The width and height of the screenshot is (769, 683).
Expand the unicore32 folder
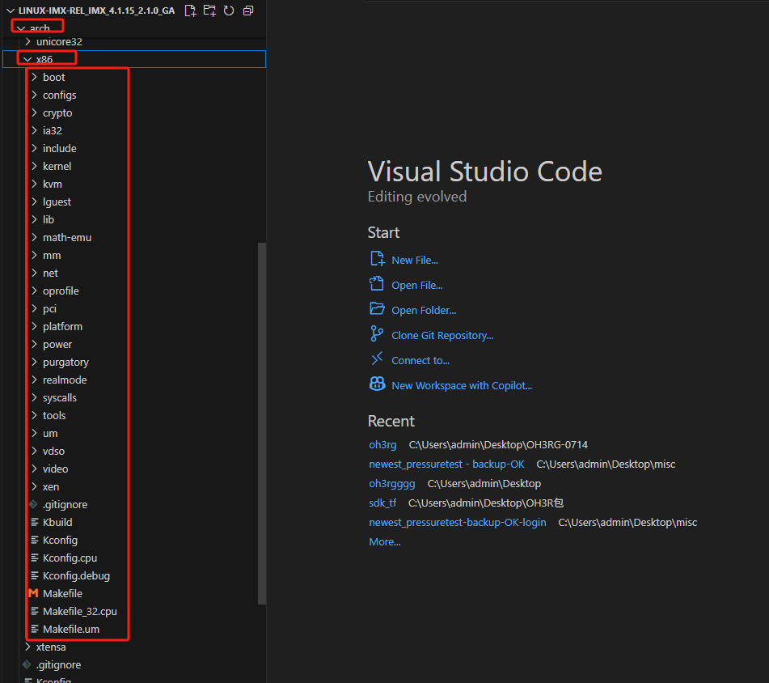point(27,41)
